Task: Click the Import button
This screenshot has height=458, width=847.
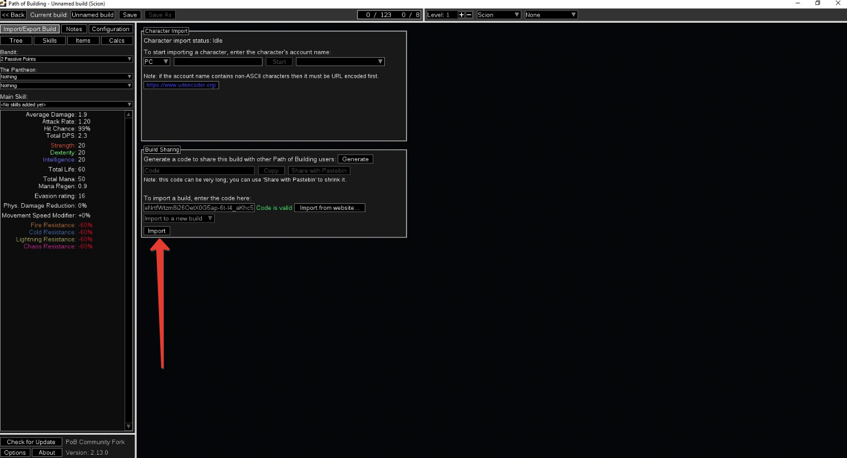Action: coord(156,231)
